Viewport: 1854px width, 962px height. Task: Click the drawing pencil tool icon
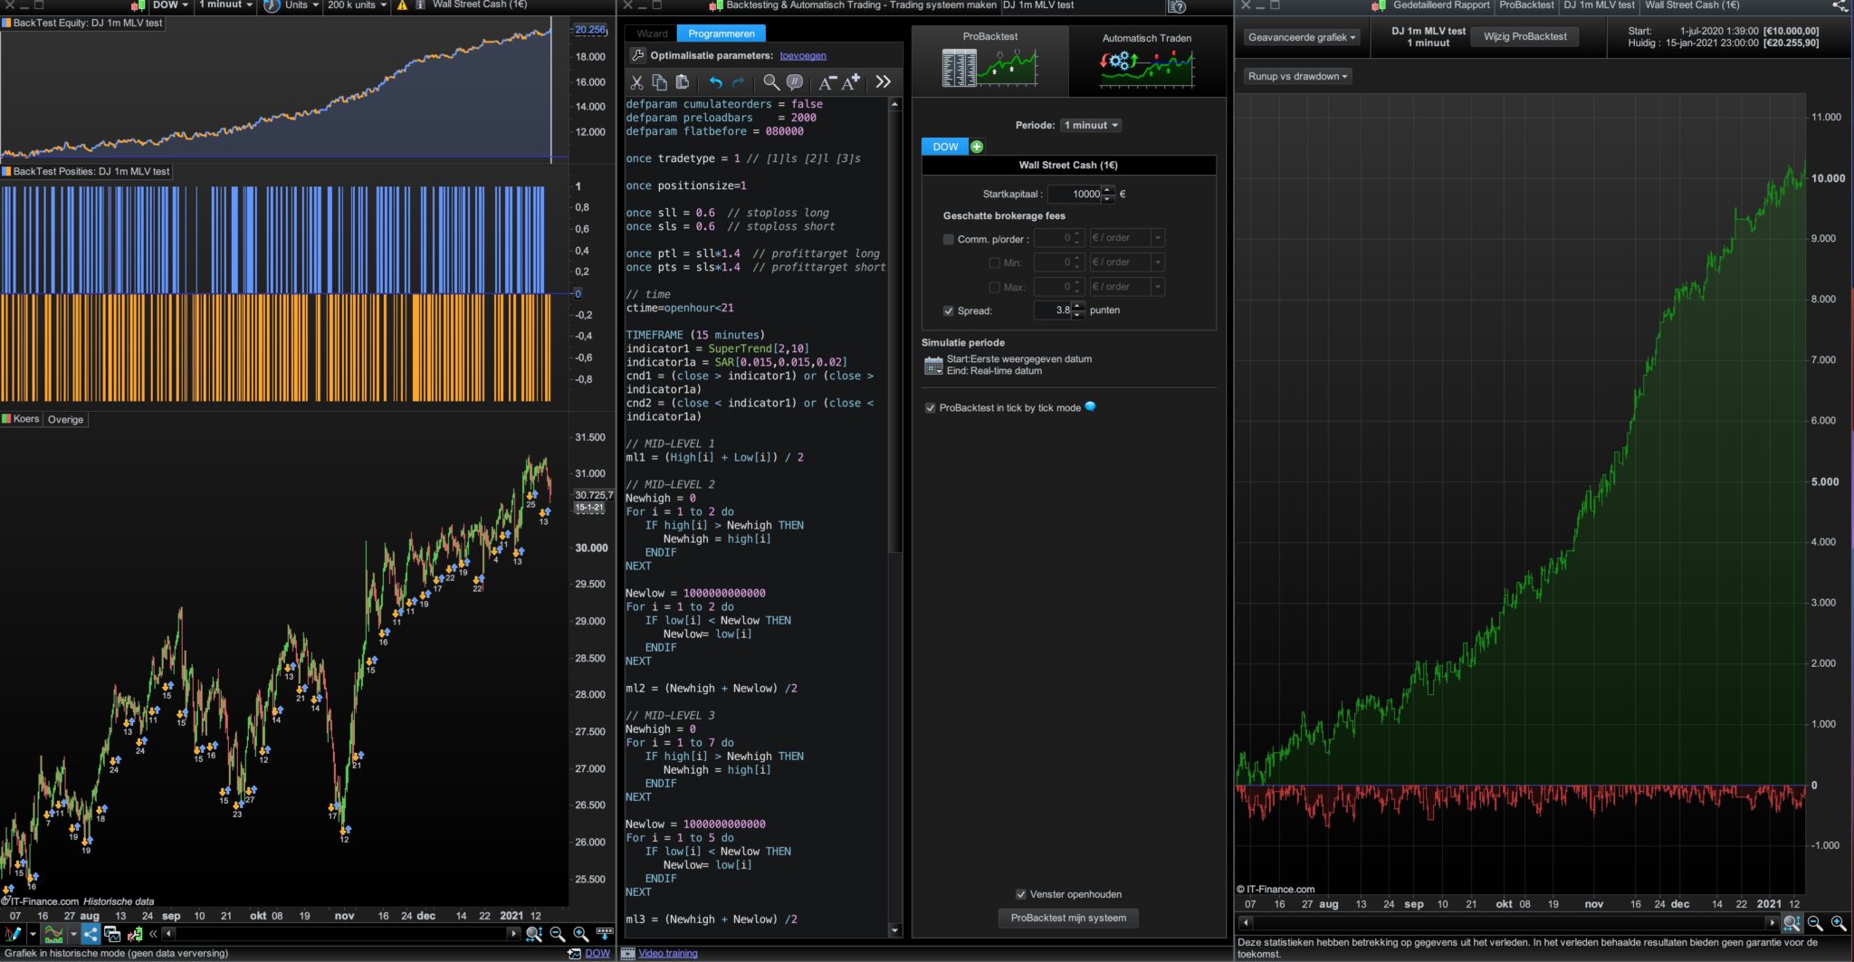pyautogui.click(x=13, y=934)
